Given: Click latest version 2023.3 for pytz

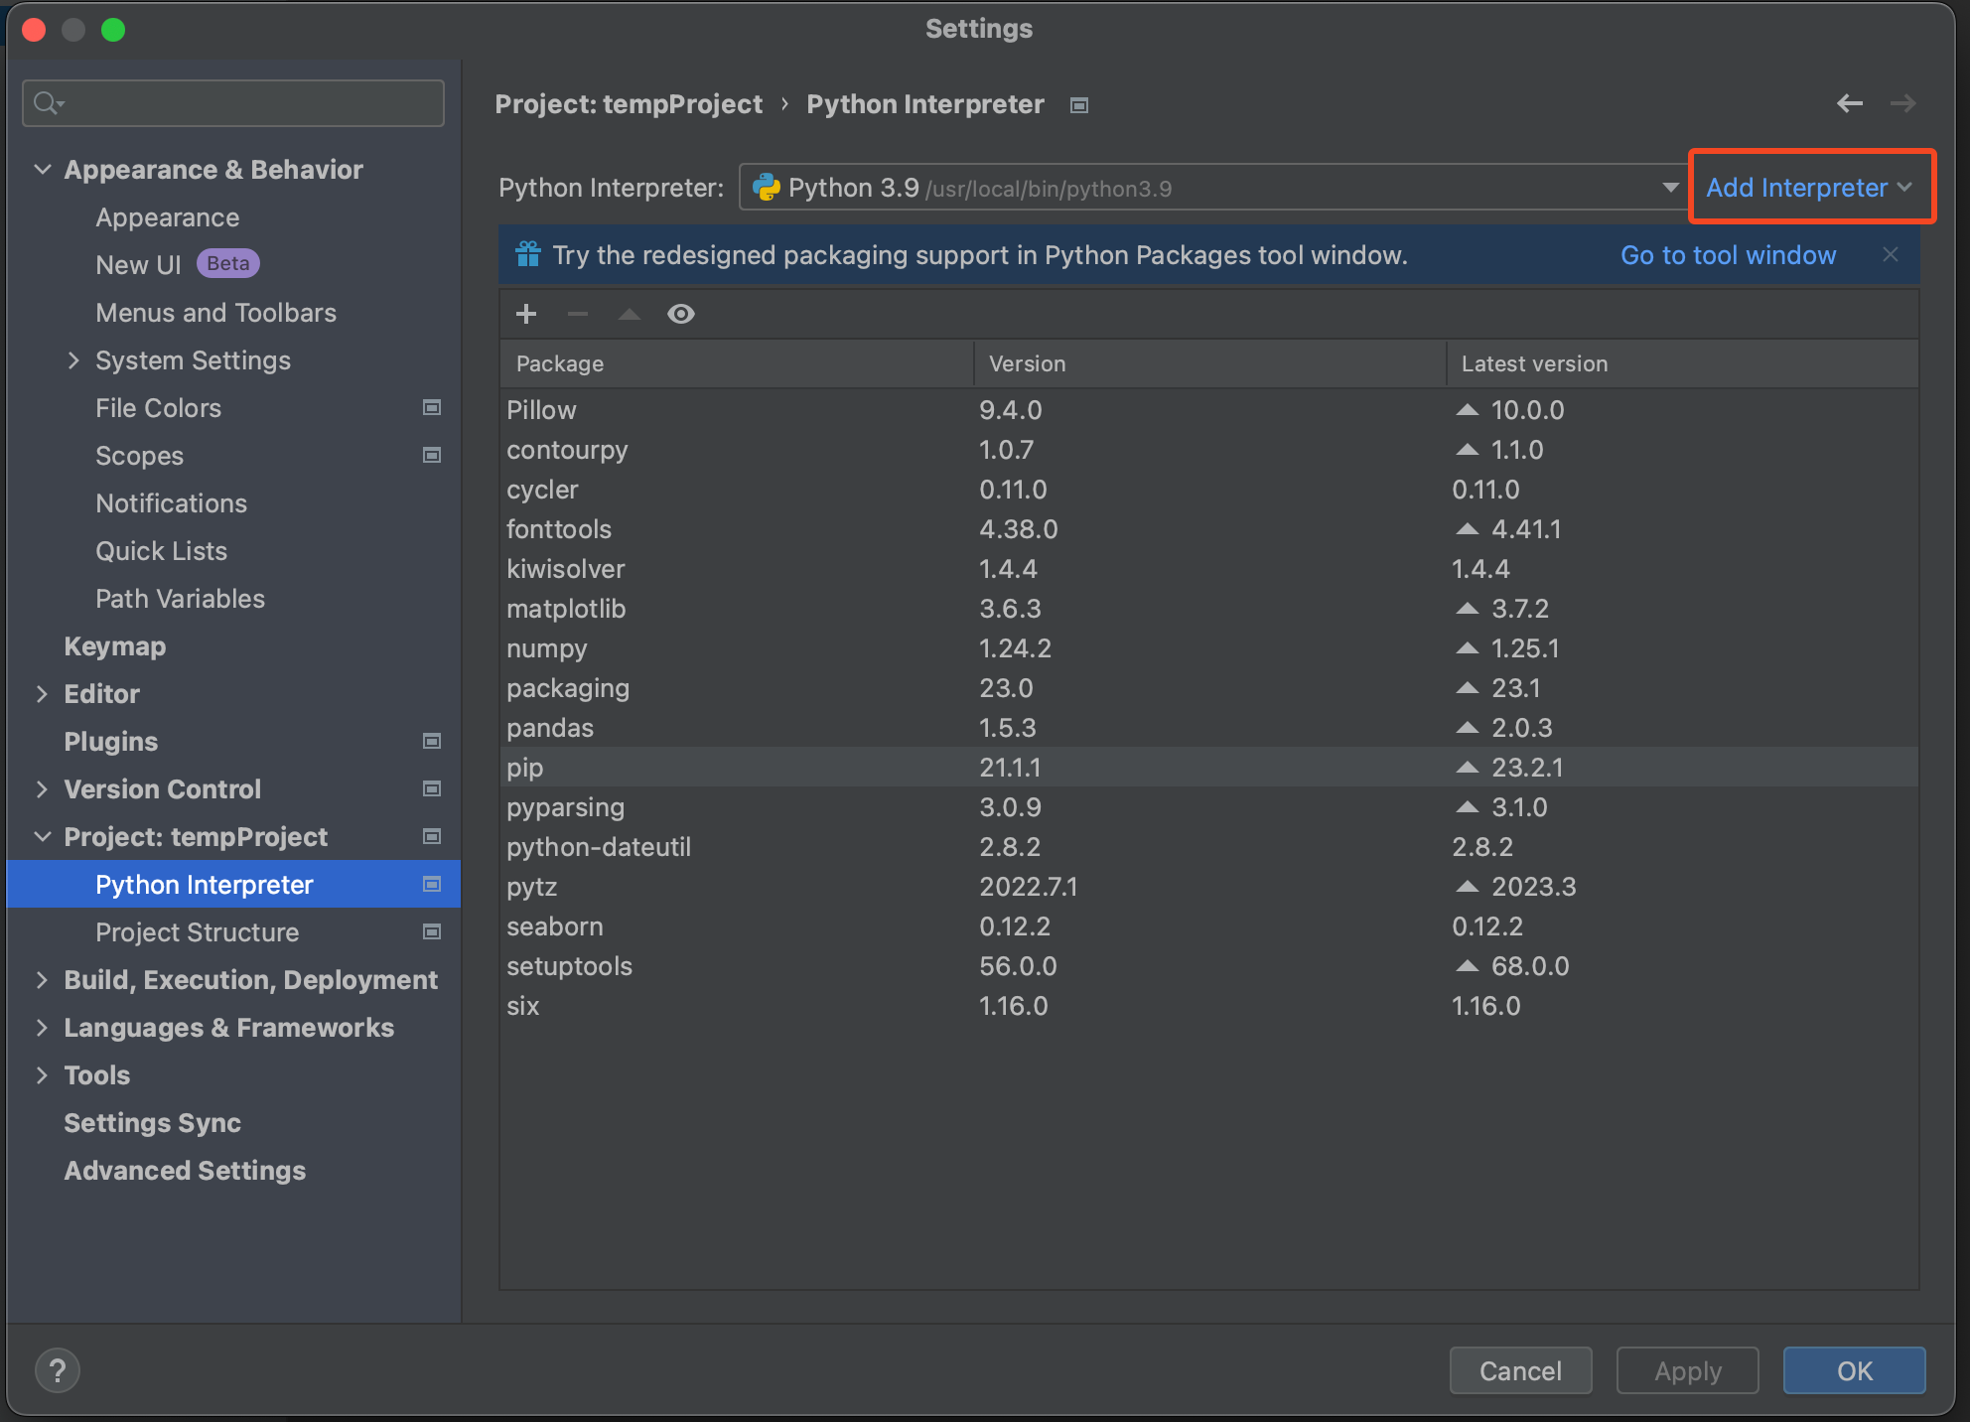Looking at the screenshot, I should [1533, 887].
